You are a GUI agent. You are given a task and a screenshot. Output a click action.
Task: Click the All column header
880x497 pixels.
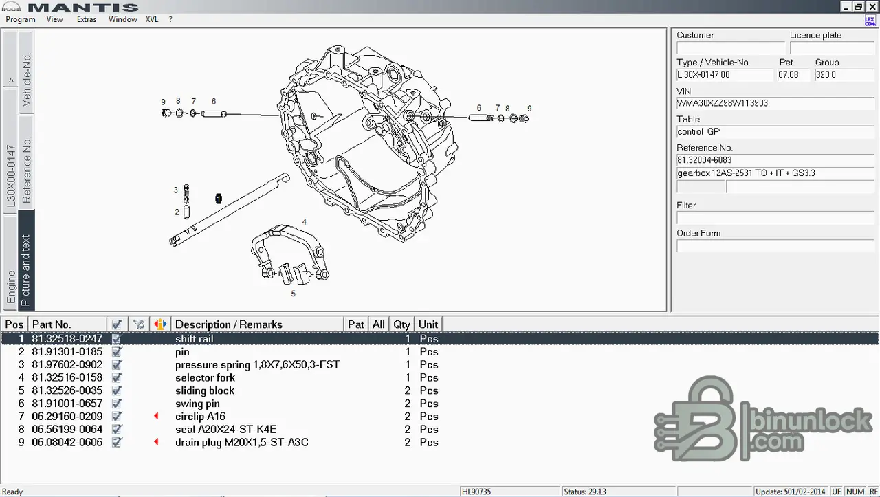[x=379, y=324]
